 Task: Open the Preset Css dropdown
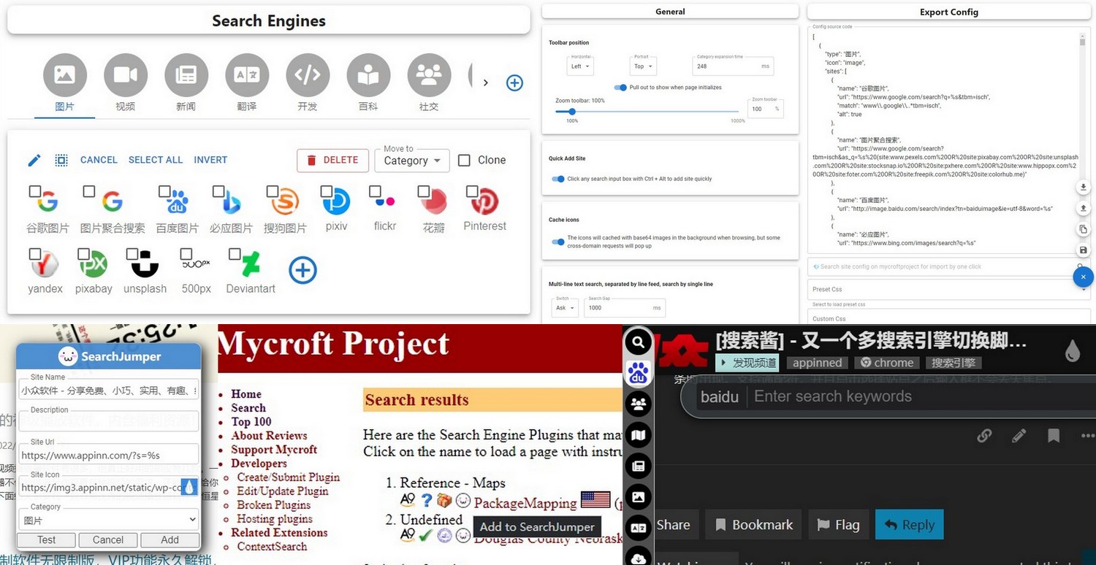(x=949, y=289)
